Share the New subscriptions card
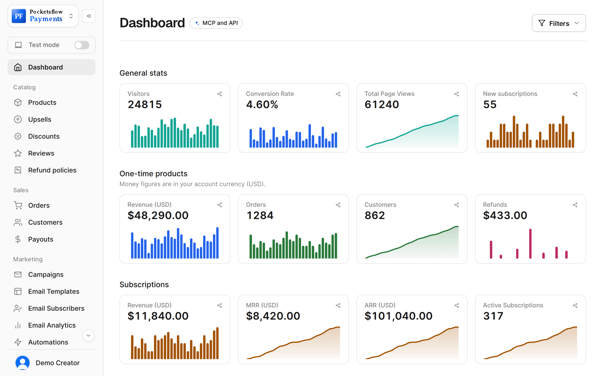Viewport: 602px width, 376px height. pyautogui.click(x=575, y=94)
